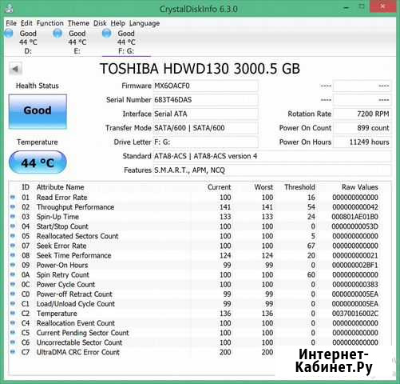The image size is (400, 384).
Task: Click status dot for Spin-Up Time
Action: (13, 216)
